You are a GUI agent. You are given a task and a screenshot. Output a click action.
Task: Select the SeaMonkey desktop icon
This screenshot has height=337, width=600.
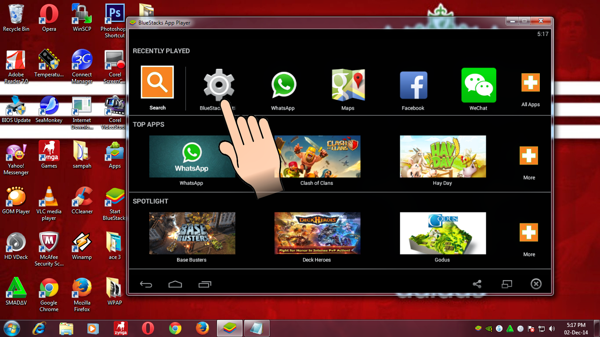click(x=49, y=109)
